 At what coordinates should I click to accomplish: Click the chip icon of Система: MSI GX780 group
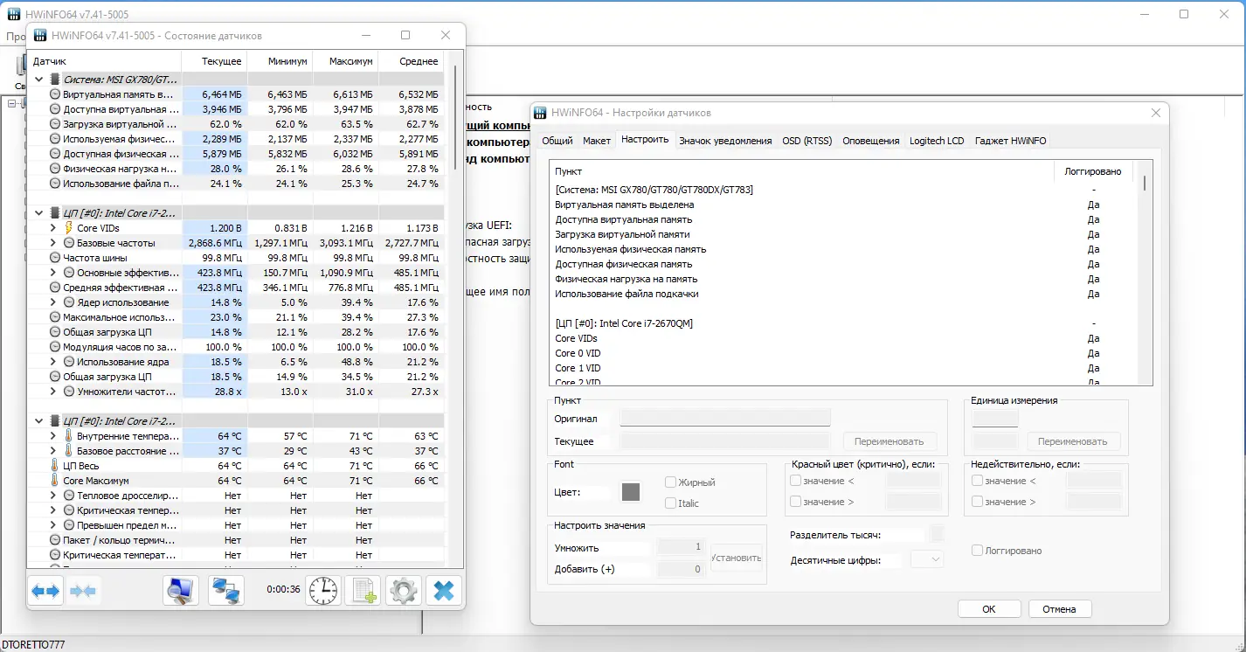coord(55,79)
